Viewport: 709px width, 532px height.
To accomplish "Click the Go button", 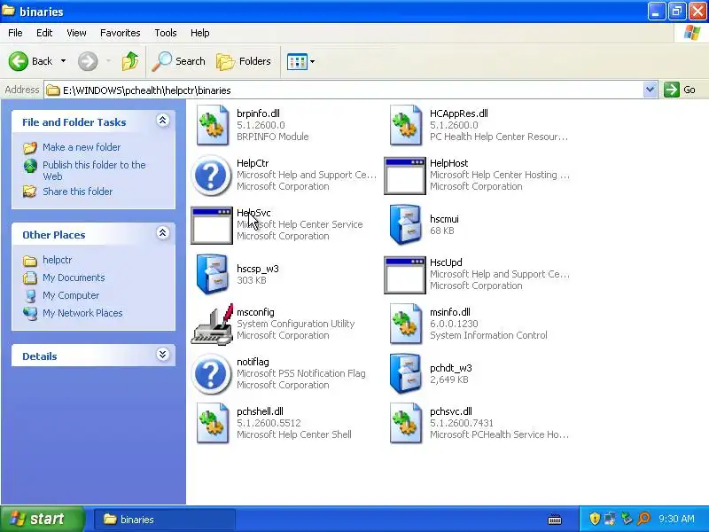I will tap(680, 90).
